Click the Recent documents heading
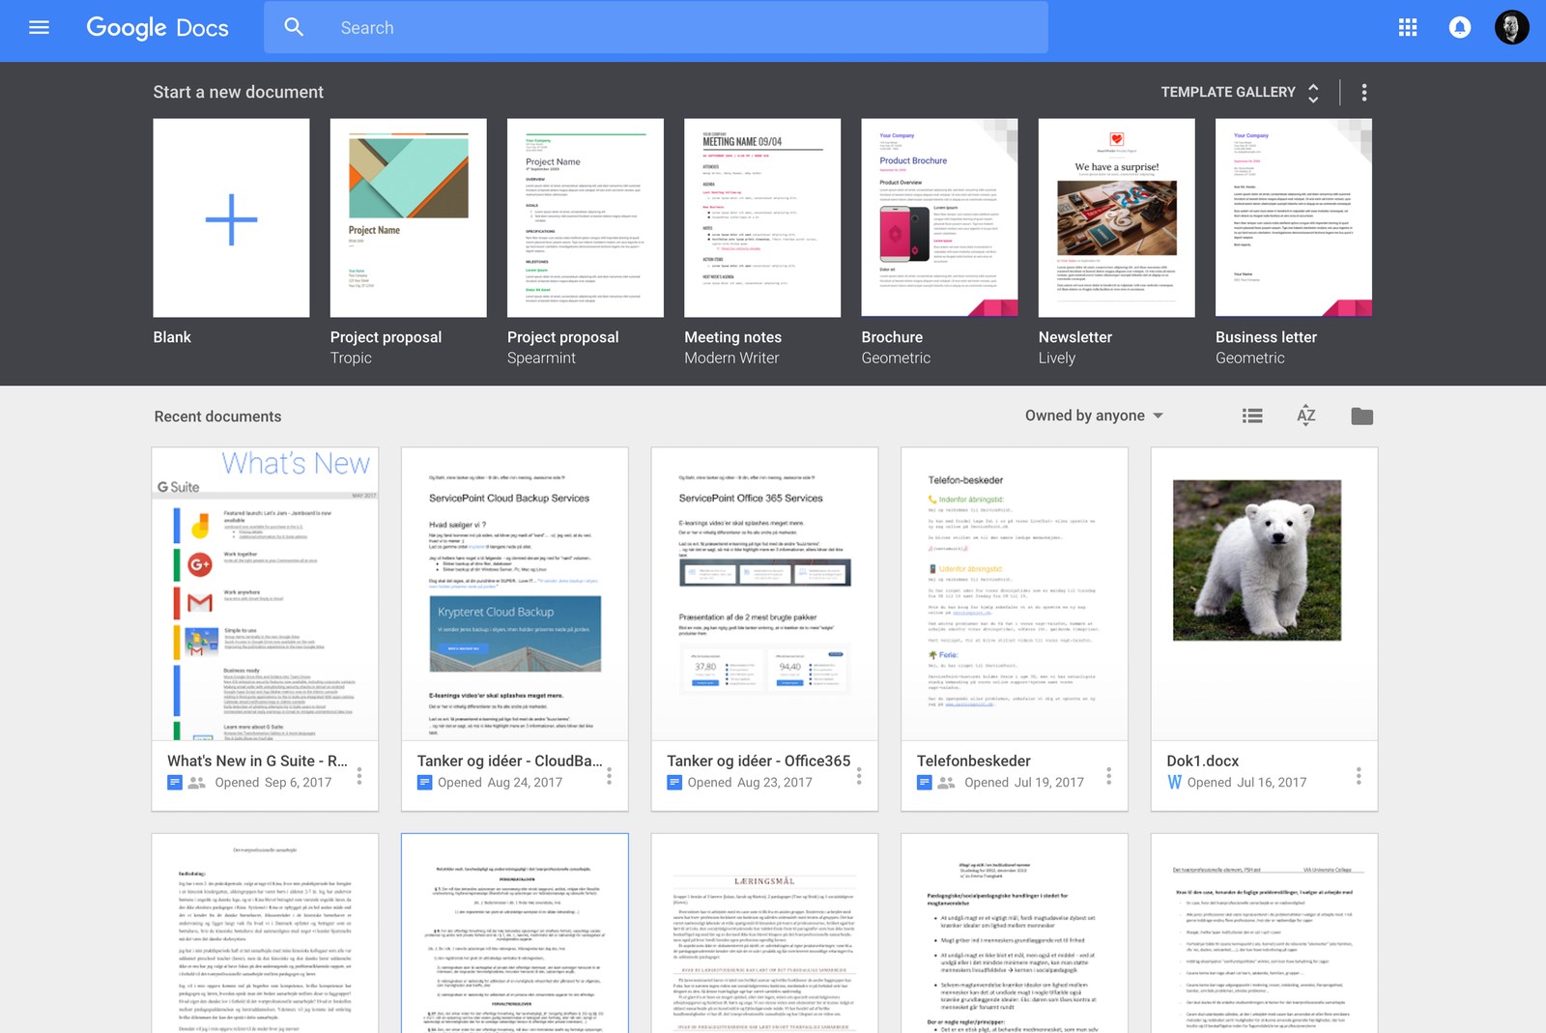This screenshot has width=1546, height=1033. pyautogui.click(x=217, y=416)
